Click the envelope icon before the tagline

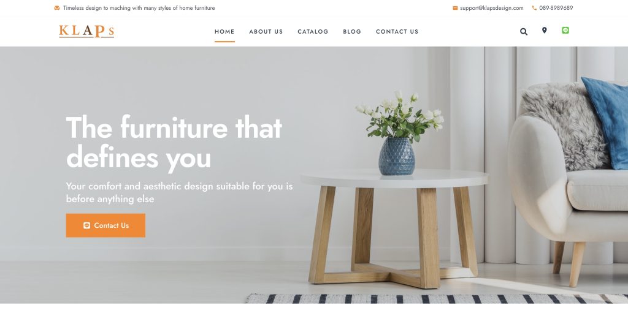[x=57, y=8]
